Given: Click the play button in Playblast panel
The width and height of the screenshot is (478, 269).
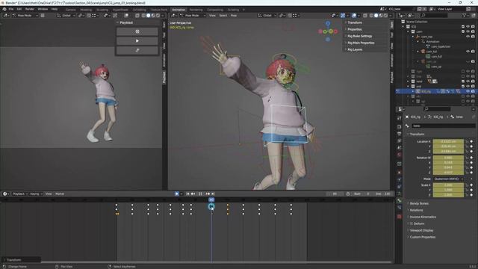Looking at the screenshot, I should pos(137,41).
